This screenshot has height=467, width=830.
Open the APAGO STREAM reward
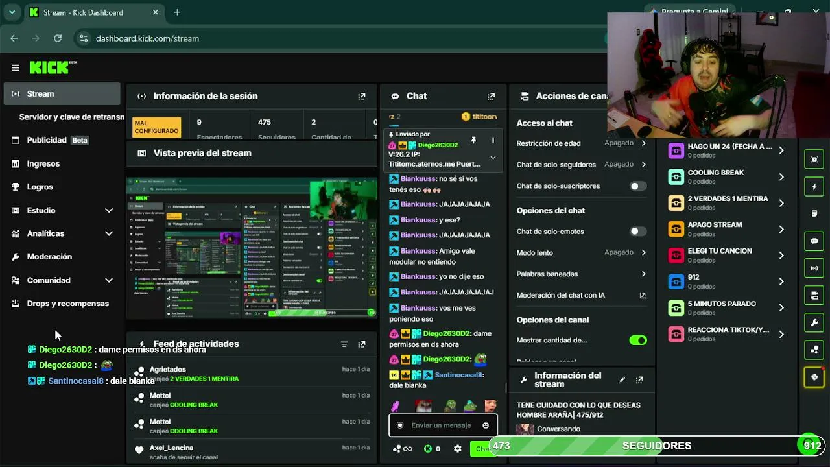(726, 229)
